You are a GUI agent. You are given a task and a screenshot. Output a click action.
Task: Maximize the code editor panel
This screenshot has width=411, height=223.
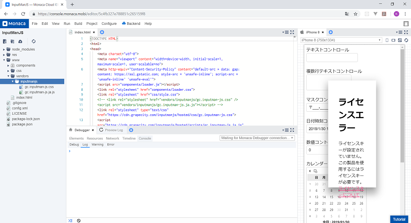pos(292,32)
